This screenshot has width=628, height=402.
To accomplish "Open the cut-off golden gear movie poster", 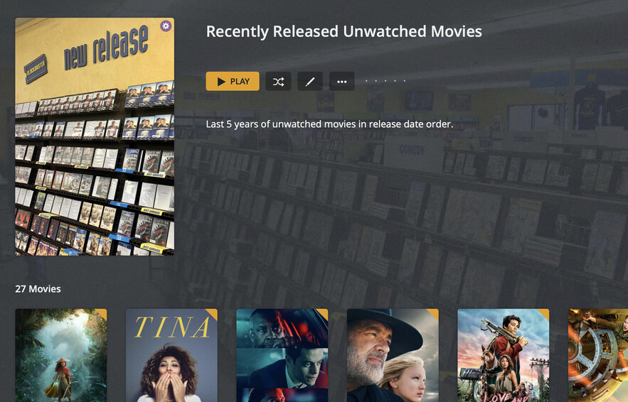I will (598, 355).
